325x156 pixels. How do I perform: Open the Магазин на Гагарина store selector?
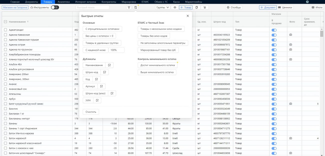(x=15, y=7)
